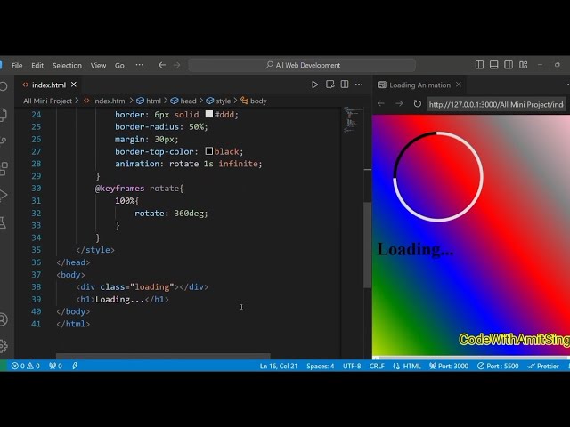Open more editor actions ellipsis
This screenshot has height=427, width=570.
pyautogui.click(x=359, y=85)
